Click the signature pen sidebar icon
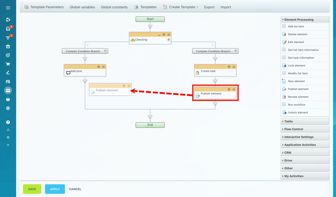 click(x=8, y=73)
